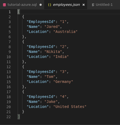Image resolution: width=120 pixels, height=125 pixels.
Task: Click the "Name" key on line 14
Action: (x=33, y=77)
